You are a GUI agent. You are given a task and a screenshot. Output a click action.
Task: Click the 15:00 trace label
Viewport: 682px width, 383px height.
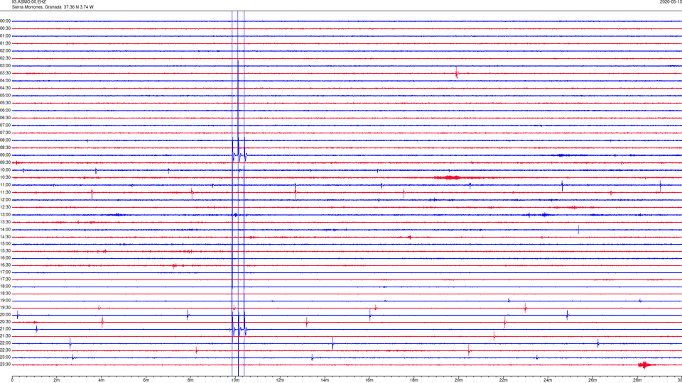click(x=5, y=244)
